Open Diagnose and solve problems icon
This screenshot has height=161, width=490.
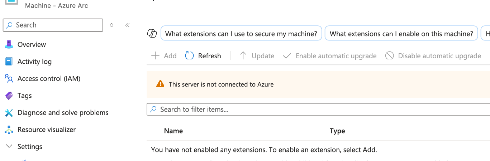pyautogui.click(x=9, y=113)
